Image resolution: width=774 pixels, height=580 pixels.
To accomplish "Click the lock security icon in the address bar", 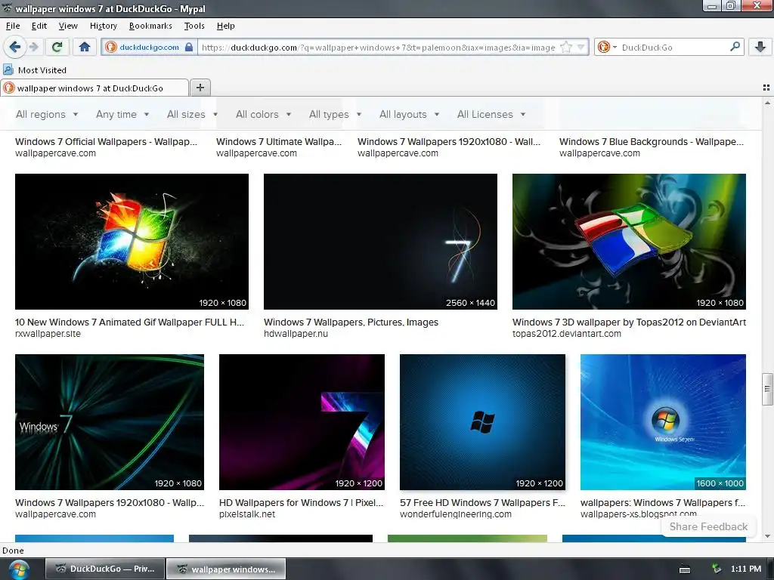I will (188, 47).
